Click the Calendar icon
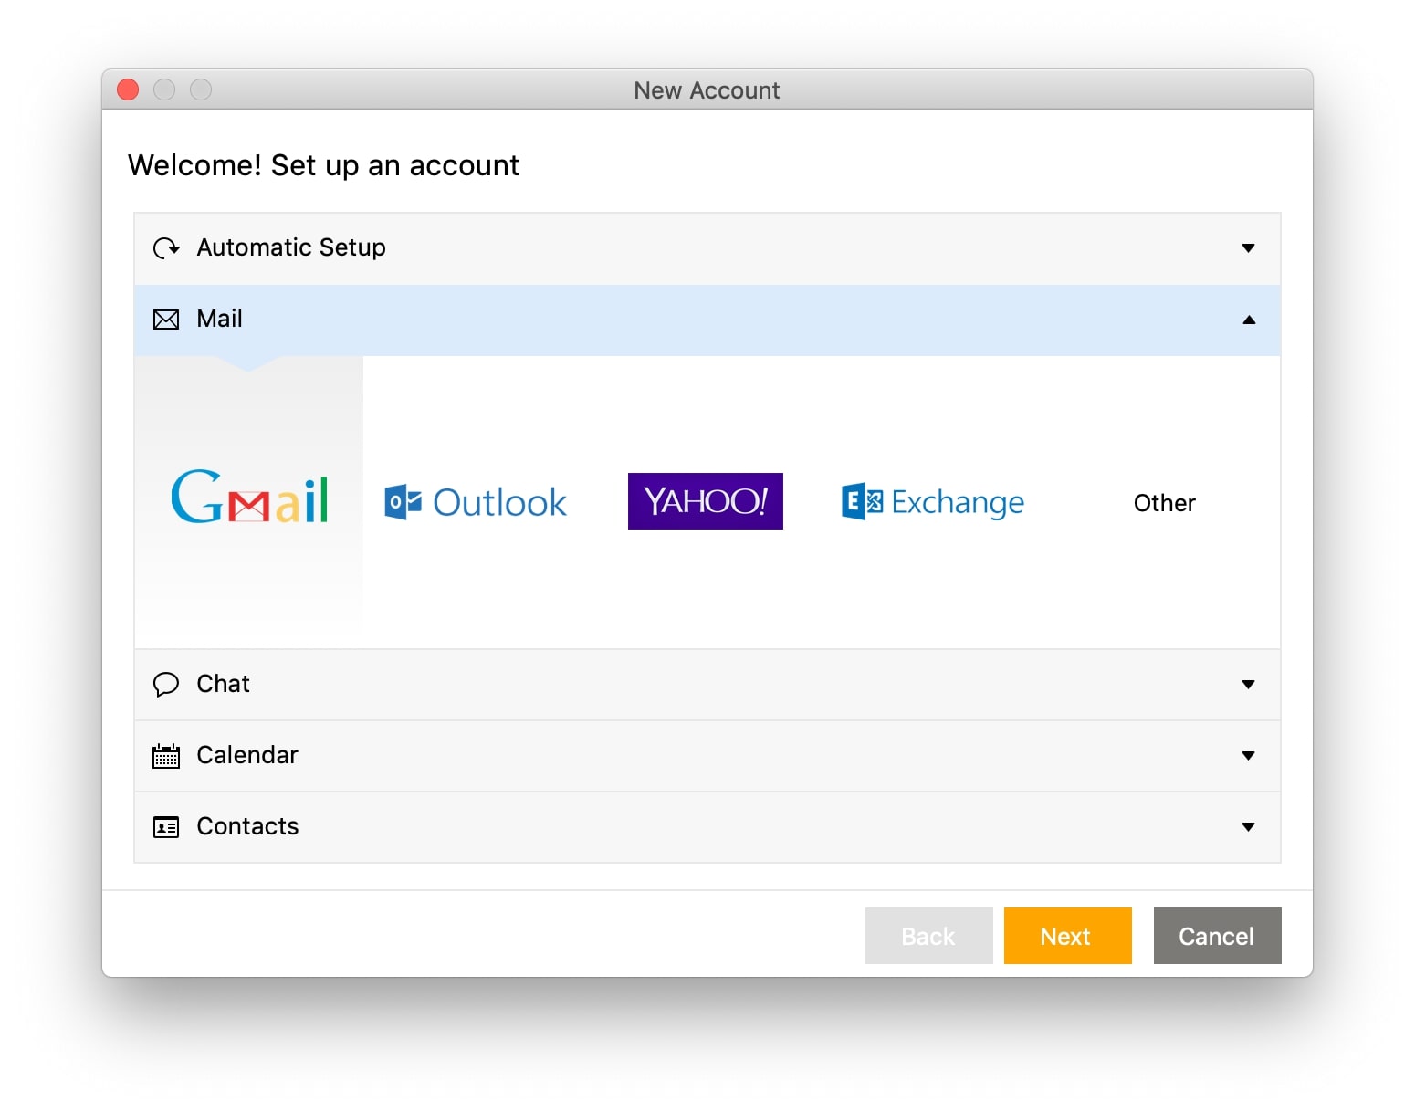The width and height of the screenshot is (1415, 1112). (166, 756)
